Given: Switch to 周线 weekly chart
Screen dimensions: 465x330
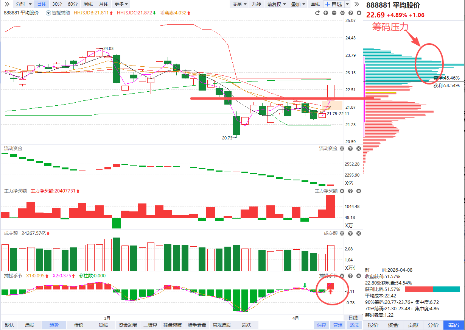Looking at the screenshot, I should click(x=88, y=4).
